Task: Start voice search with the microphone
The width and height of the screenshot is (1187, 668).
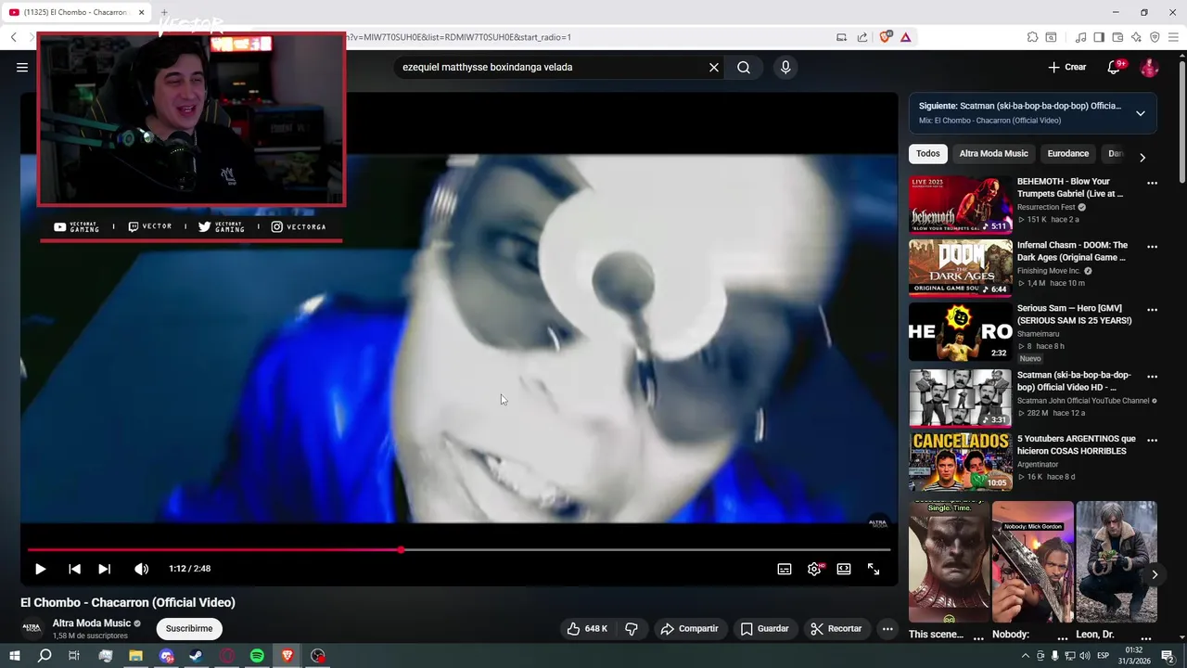Action: [785, 67]
